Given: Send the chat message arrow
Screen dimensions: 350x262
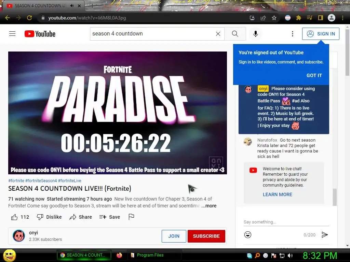Looking at the screenshot, I should (325, 235).
